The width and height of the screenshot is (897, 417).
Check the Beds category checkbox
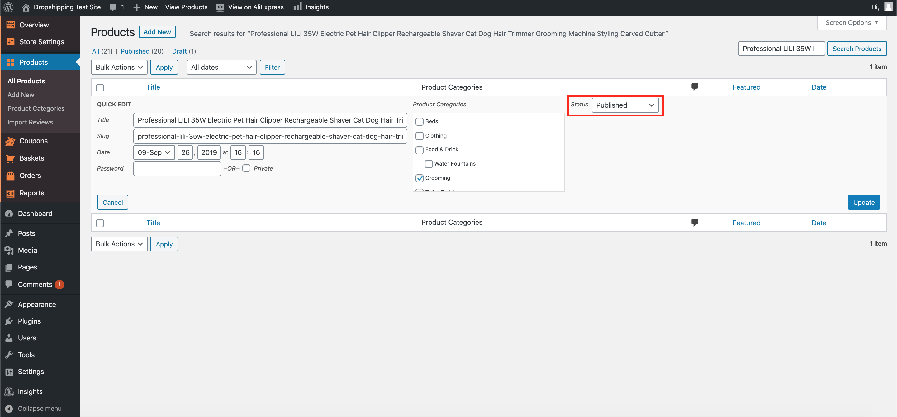pyautogui.click(x=419, y=121)
